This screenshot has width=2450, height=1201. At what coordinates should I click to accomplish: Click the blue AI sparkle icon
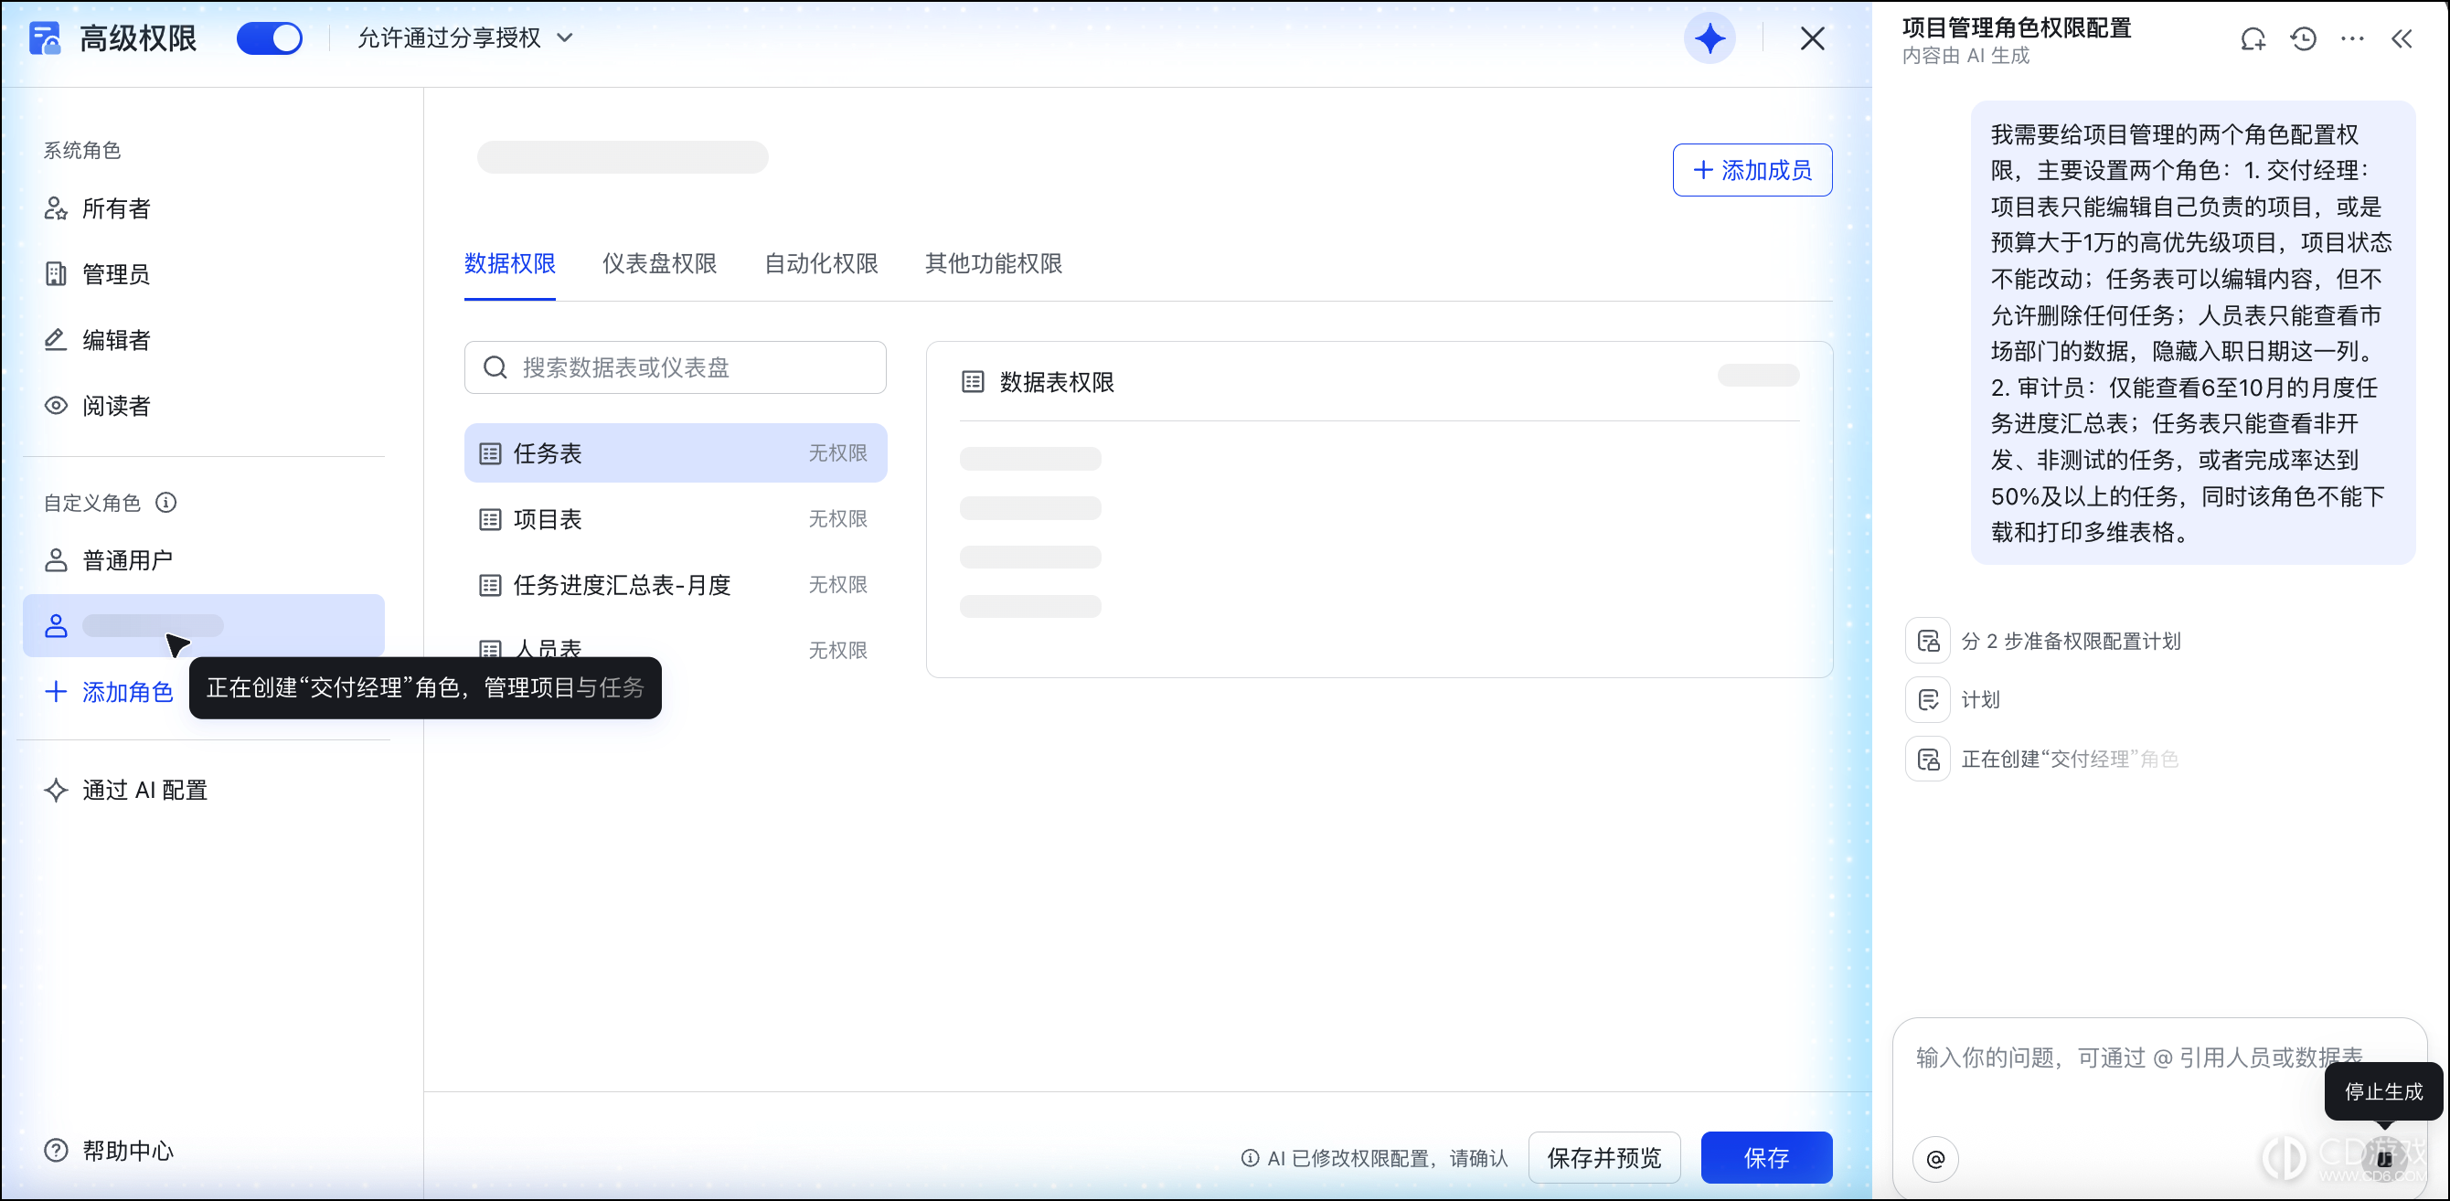tap(1710, 39)
